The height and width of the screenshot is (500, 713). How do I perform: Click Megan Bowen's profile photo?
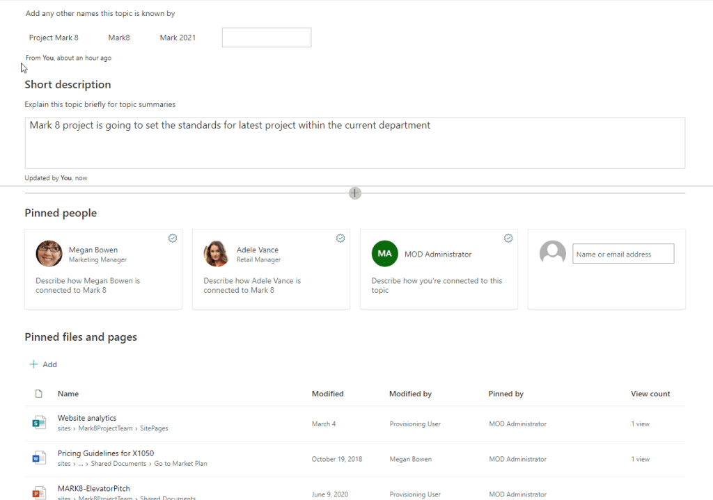tap(49, 254)
